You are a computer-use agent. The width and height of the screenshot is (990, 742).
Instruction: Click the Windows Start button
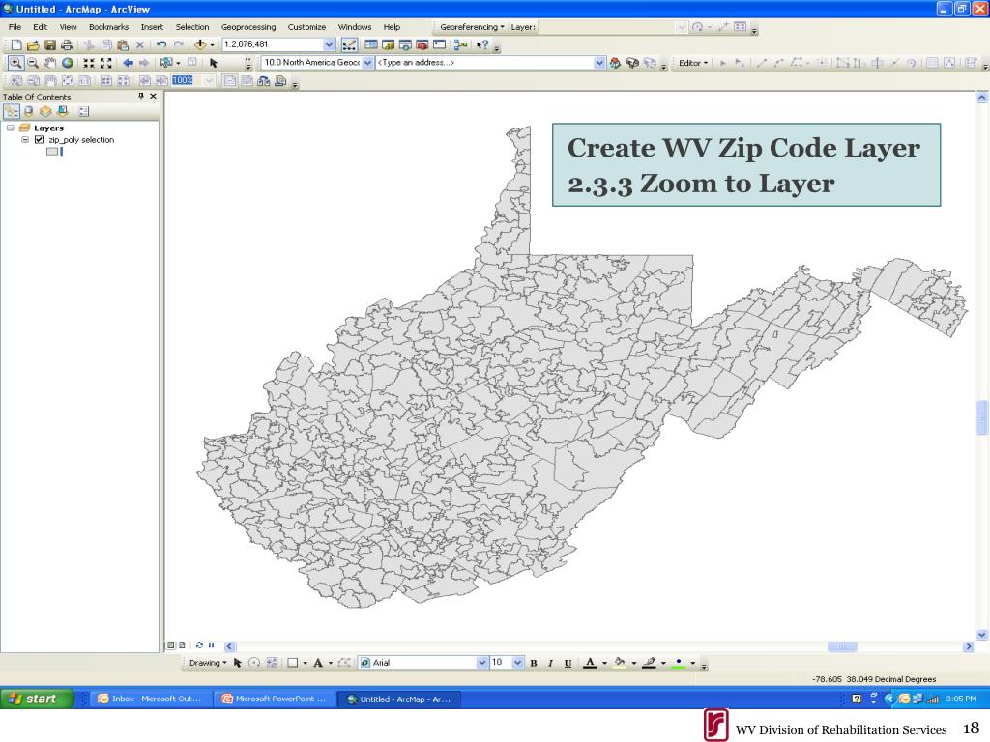[x=38, y=699]
